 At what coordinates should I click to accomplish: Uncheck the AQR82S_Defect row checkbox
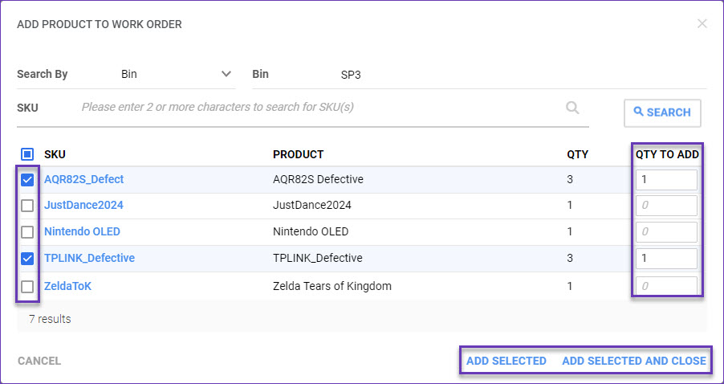pos(27,180)
